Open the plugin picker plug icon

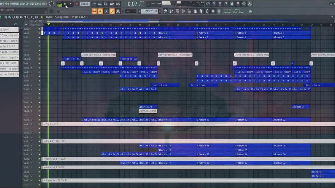pos(201,11)
